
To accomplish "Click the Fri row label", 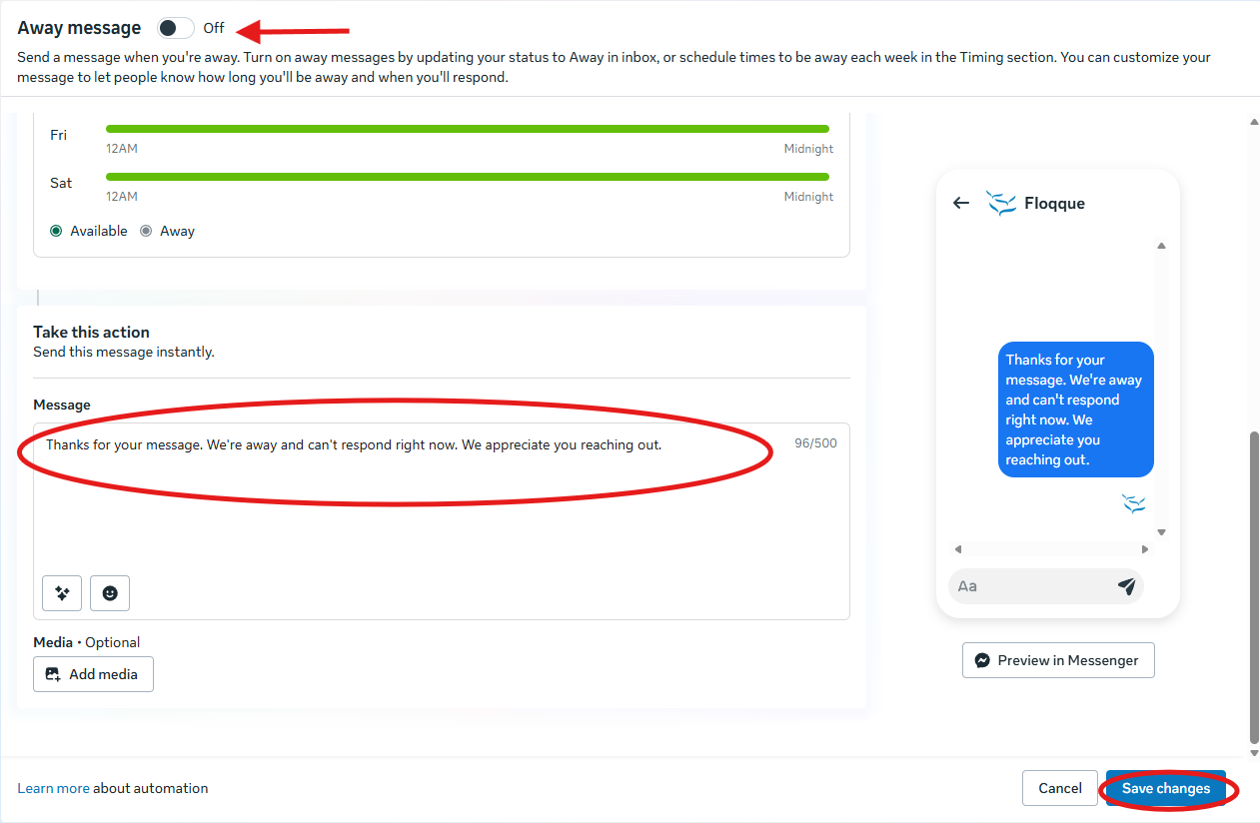I will 58,135.
